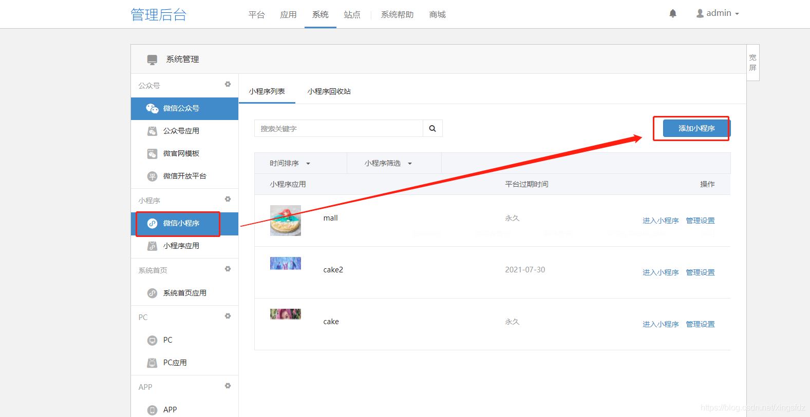Click the notification bell icon
Image resolution: width=810 pixels, height=417 pixels.
672,14
